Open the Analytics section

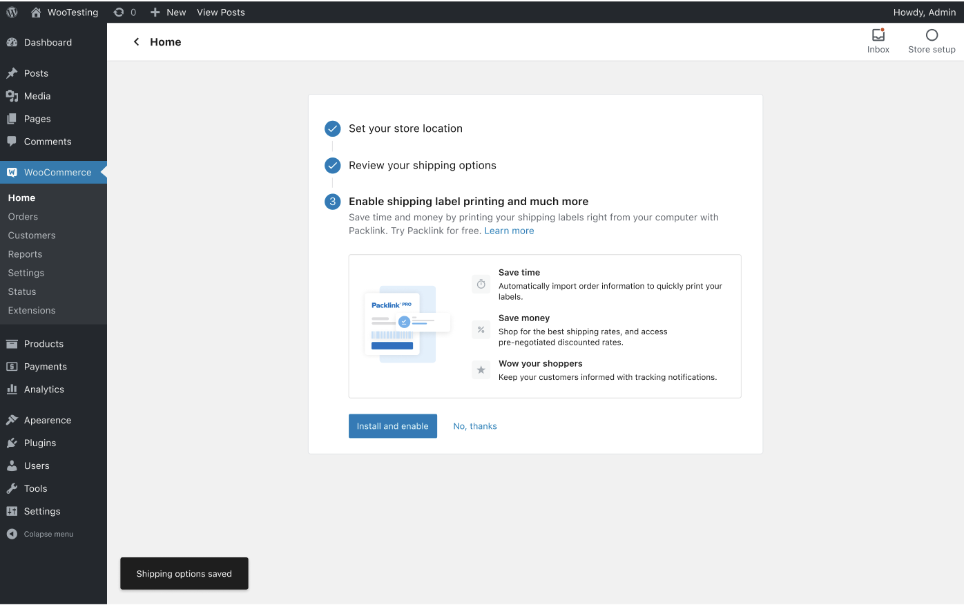click(44, 389)
